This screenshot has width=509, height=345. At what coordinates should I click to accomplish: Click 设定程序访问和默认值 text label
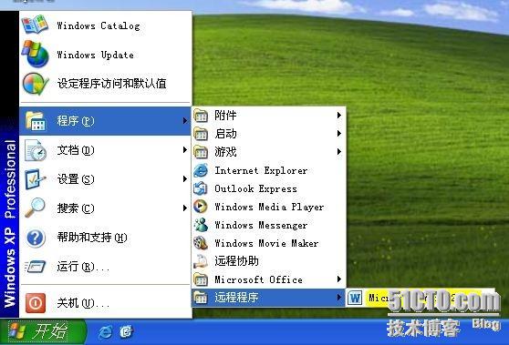[x=111, y=84]
